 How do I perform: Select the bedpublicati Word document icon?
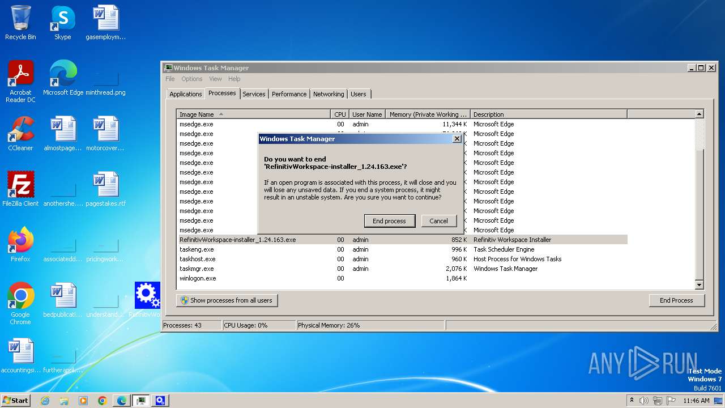click(62, 300)
